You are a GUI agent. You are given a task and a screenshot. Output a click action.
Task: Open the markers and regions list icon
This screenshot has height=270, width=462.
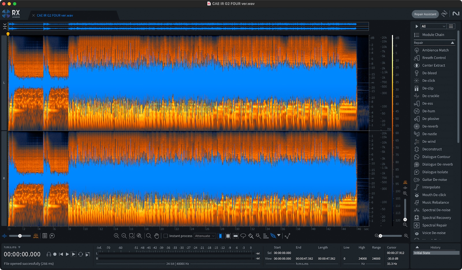coord(45,236)
